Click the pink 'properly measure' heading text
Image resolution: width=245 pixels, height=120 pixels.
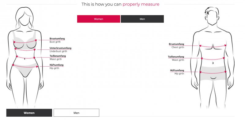tap(141, 4)
